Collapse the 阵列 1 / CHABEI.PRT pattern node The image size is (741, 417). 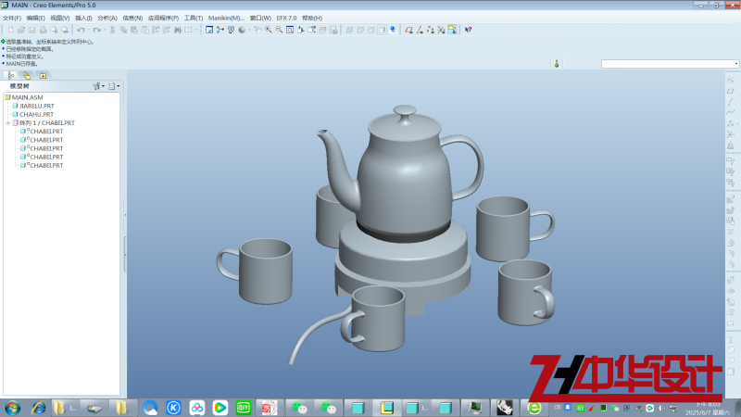8,123
